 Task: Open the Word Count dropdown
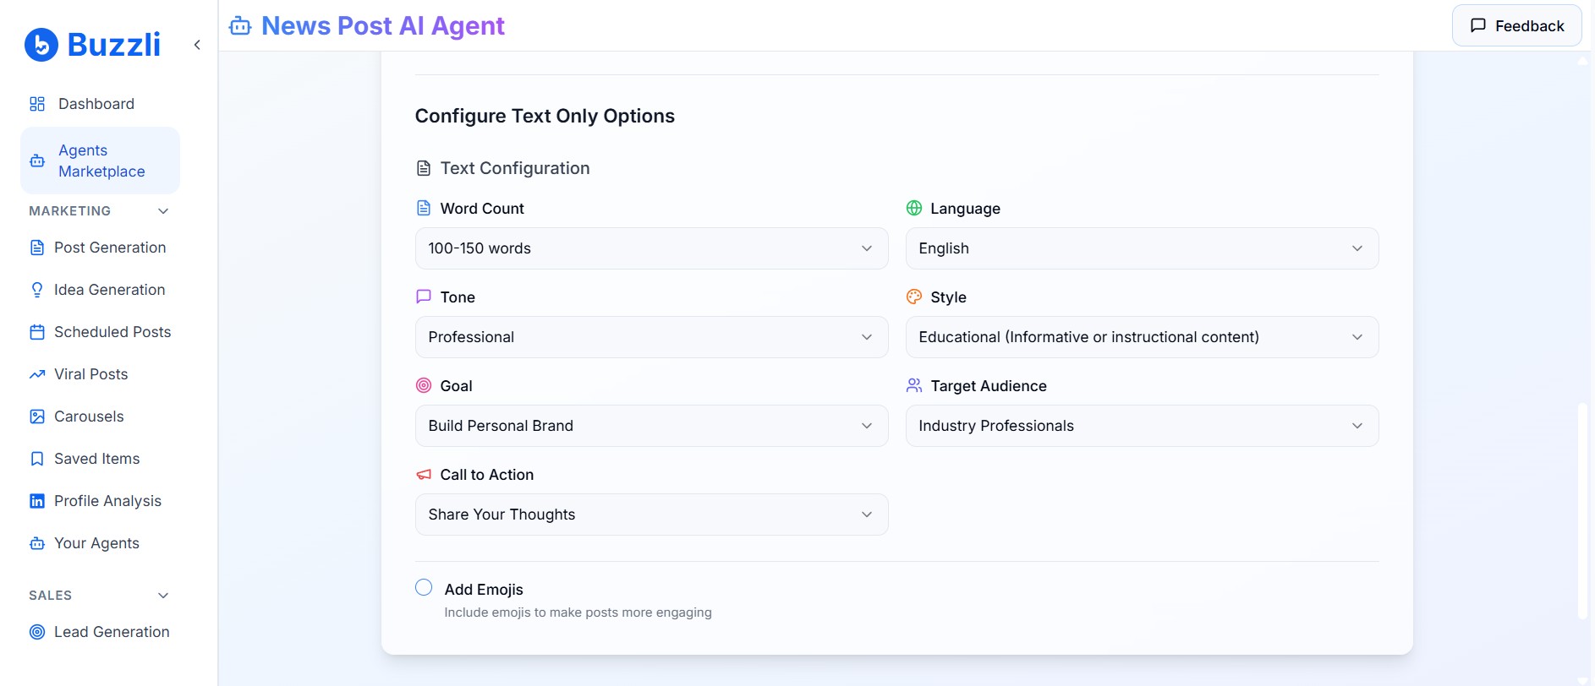651,248
